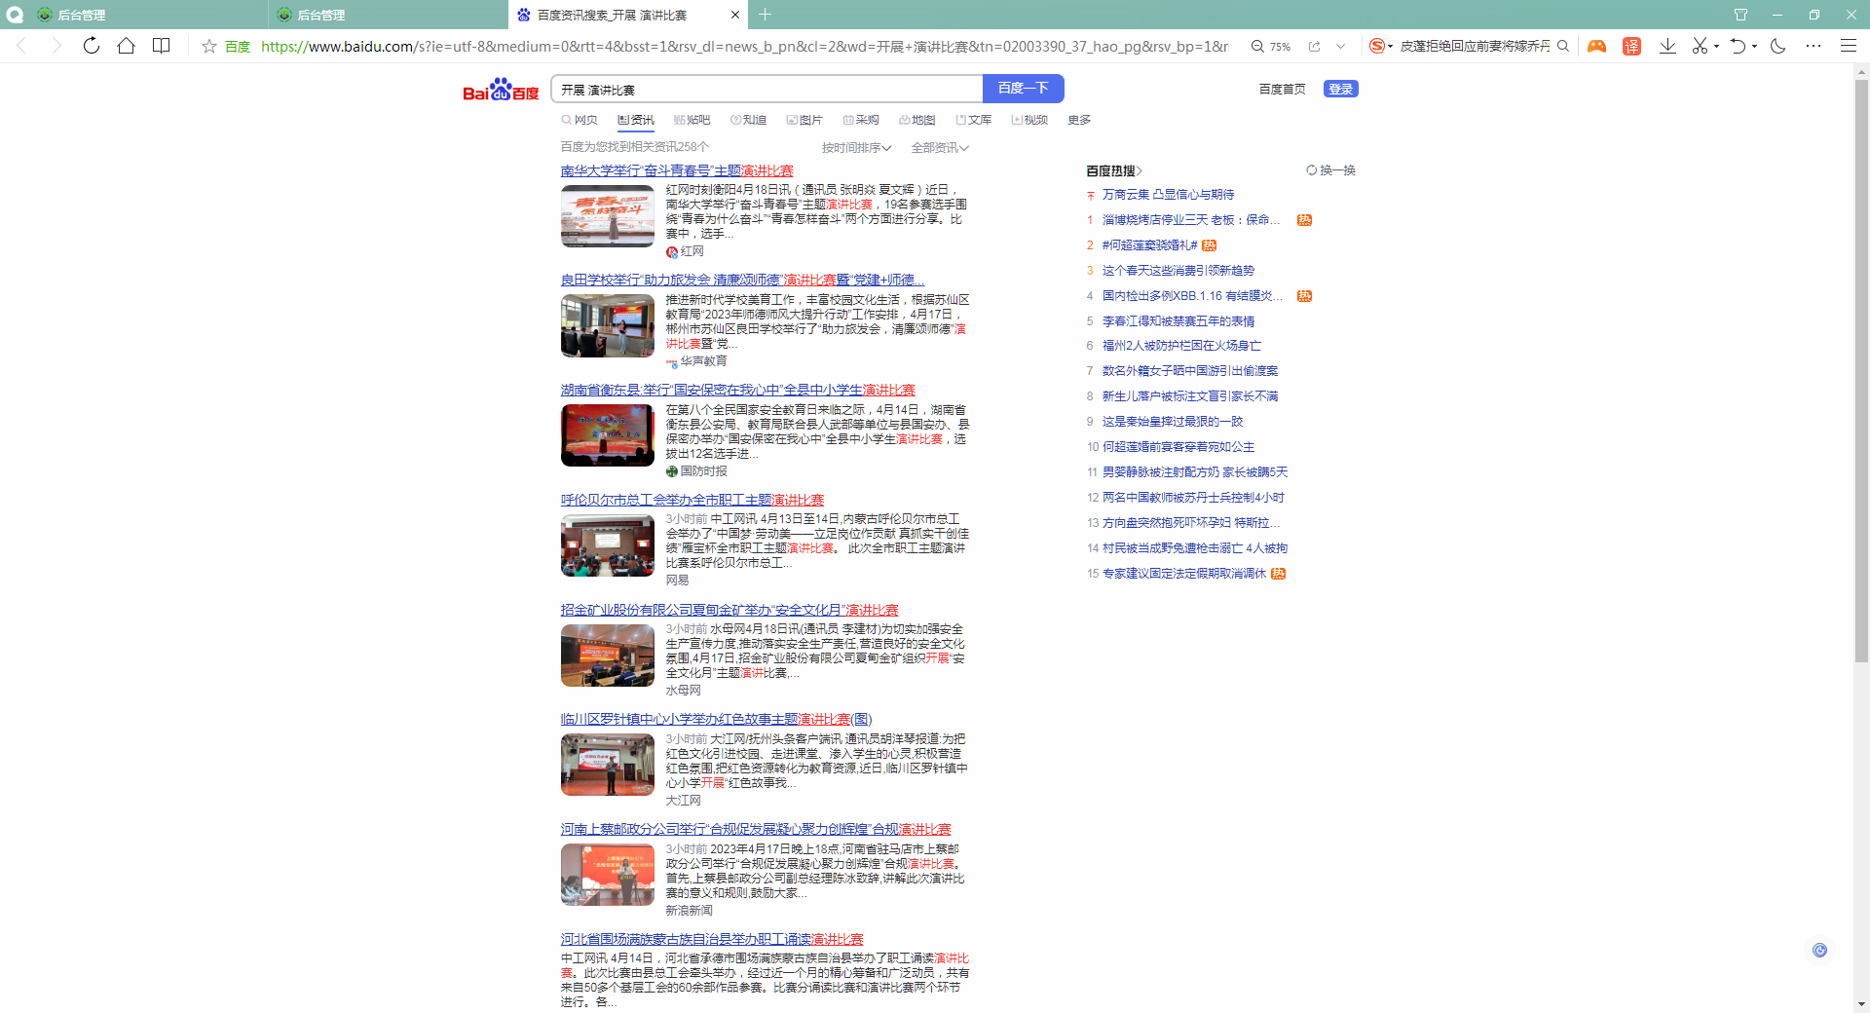Open the browser downloads icon
The height and width of the screenshot is (1013, 1870).
click(1668, 46)
